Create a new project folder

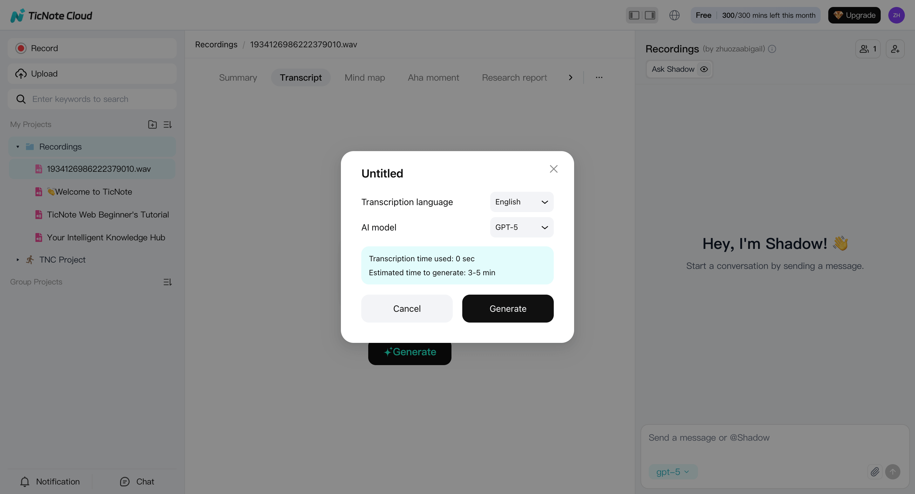(152, 124)
